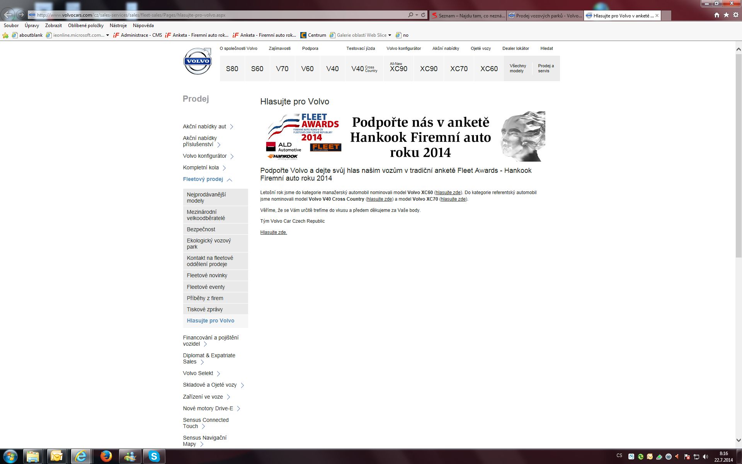Viewport: 742px width, 464px height.
Task: Open Administrace - CMS favorite
Action: tap(138, 35)
